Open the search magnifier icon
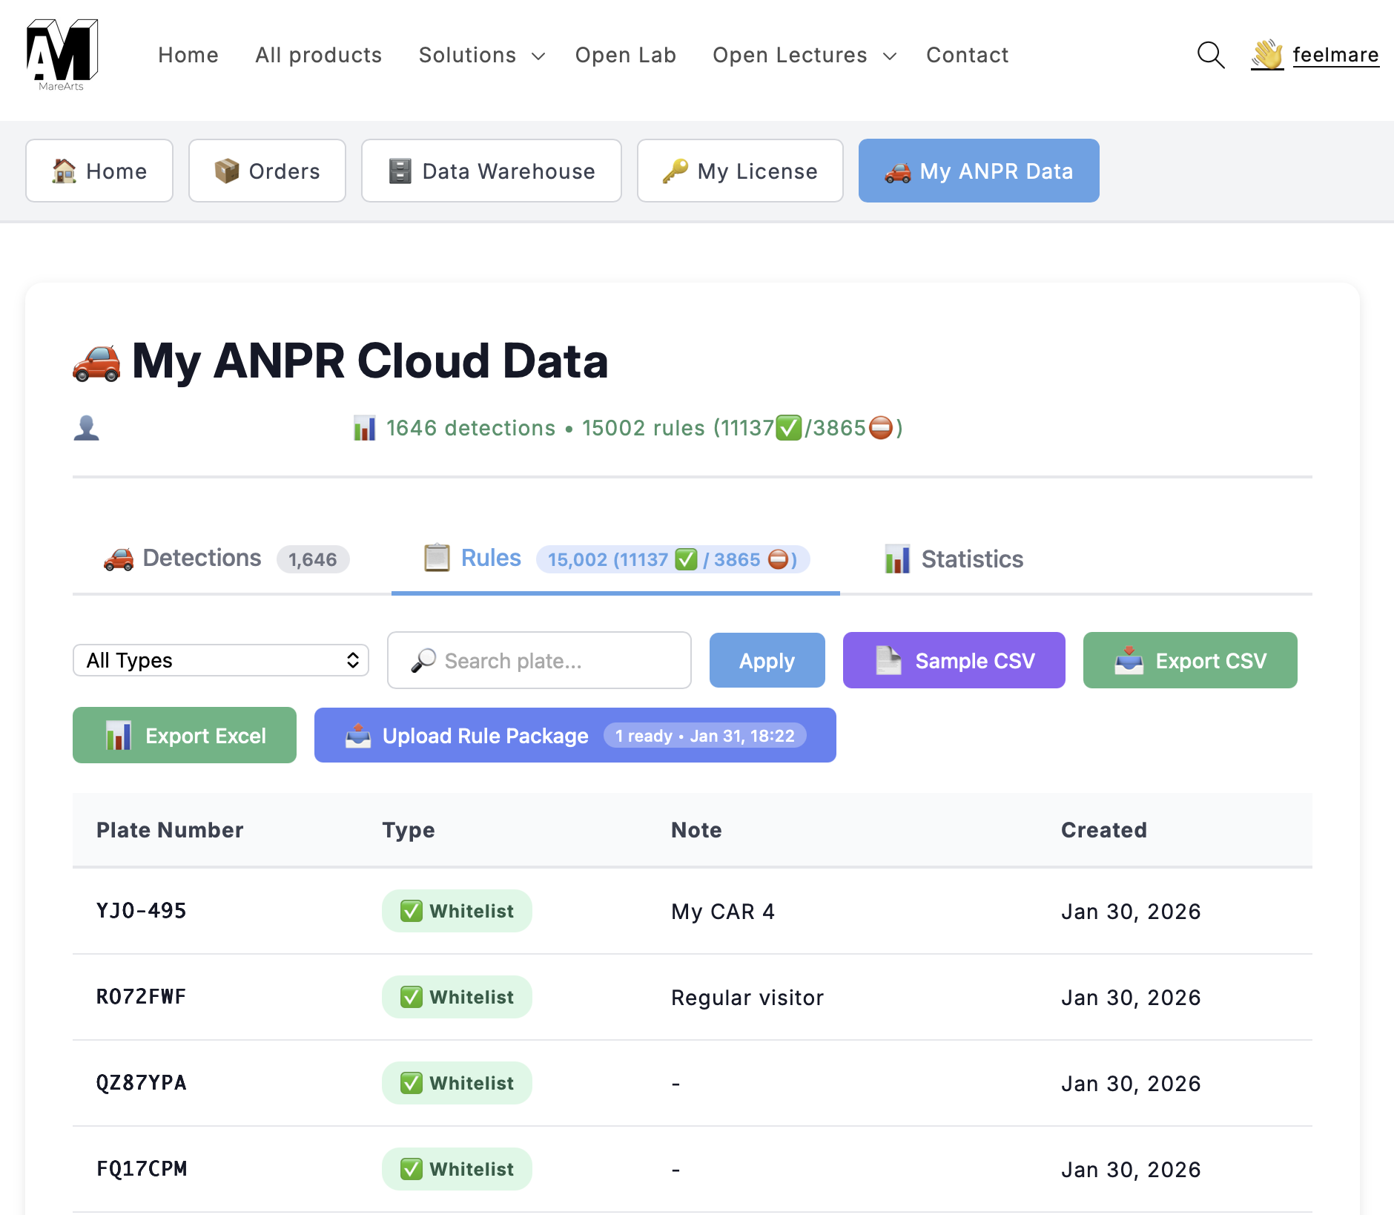Image resolution: width=1394 pixels, height=1215 pixels. 1211,55
